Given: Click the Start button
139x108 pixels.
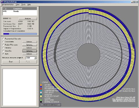Looking at the screenshot, I should 11,62.
